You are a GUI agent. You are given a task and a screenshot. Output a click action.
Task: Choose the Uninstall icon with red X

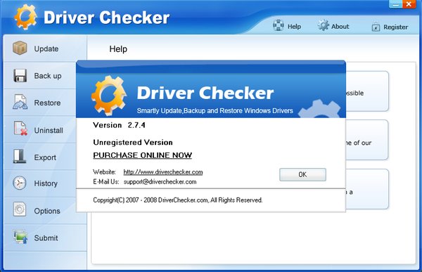click(20, 129)
